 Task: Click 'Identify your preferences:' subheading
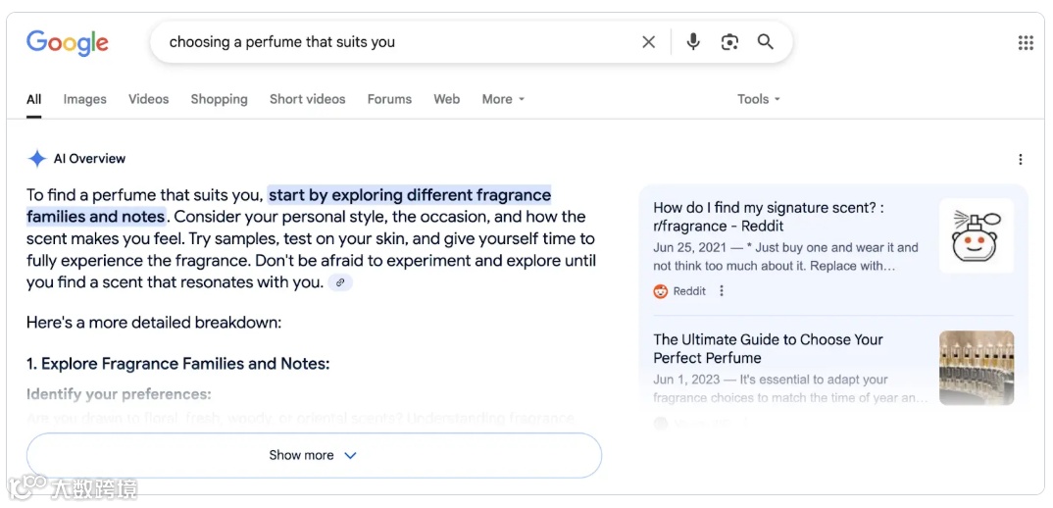point(119,394)
